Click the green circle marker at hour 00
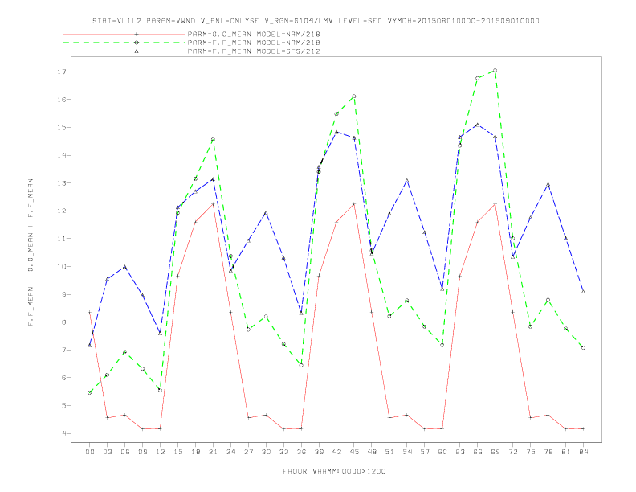Screen dimensions: 636x492 click(90, 392)
